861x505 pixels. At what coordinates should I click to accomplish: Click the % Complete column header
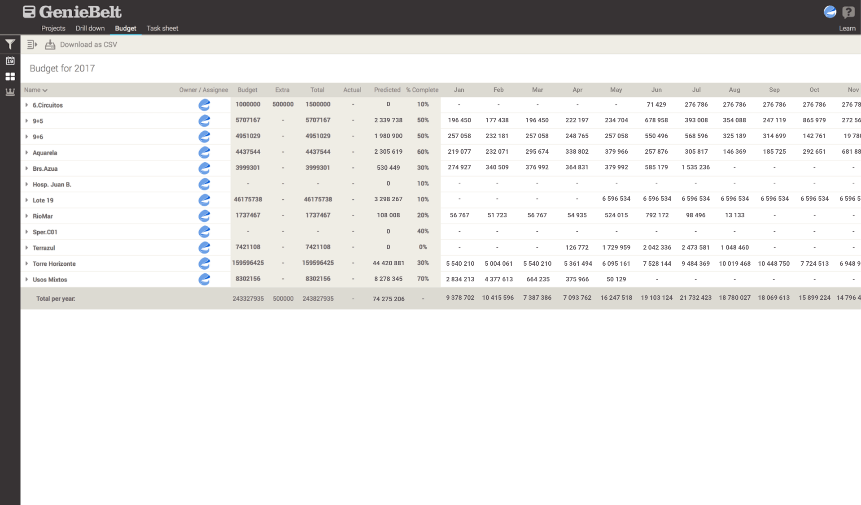coord(422,90)
